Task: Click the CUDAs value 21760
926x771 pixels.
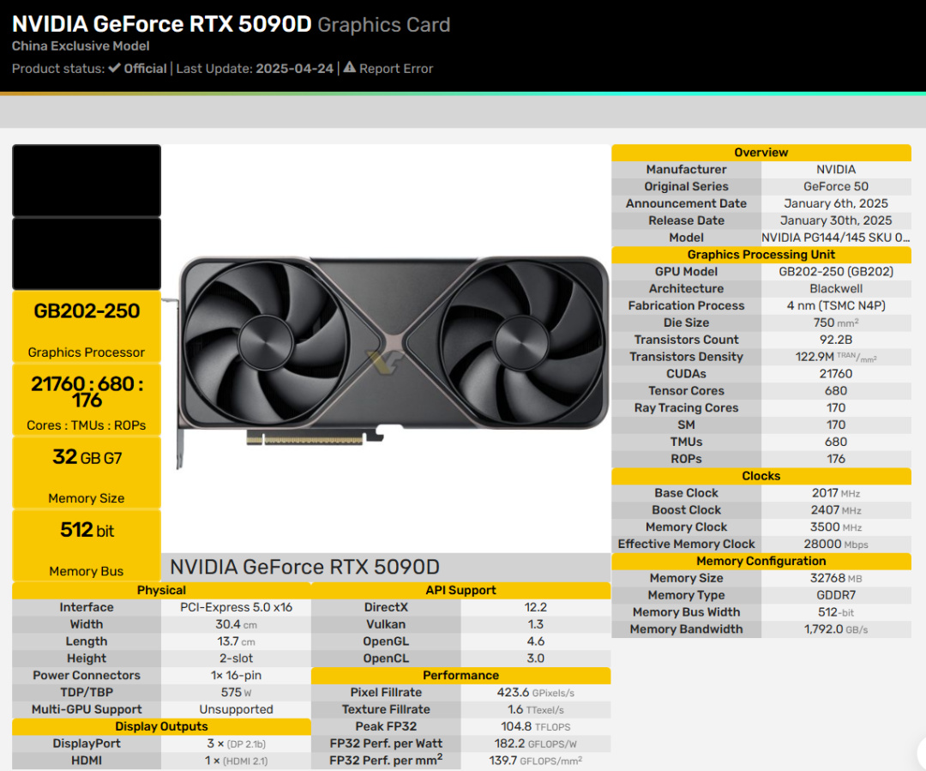Action: [x=836, y=374]
